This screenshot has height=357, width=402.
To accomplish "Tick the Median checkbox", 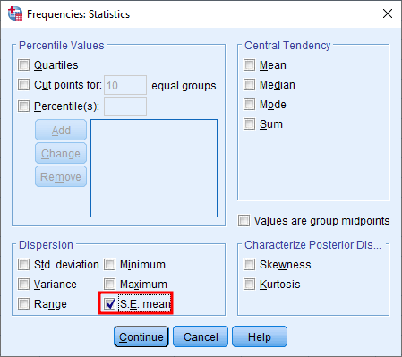I will (x=249, y=85).
